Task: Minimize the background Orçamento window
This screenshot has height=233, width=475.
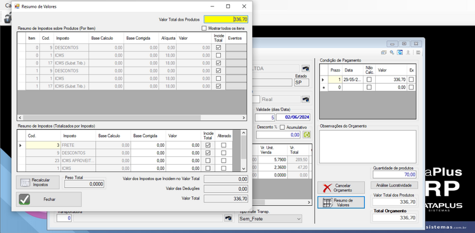Action: pyautogui.click(x=392, y=44)
